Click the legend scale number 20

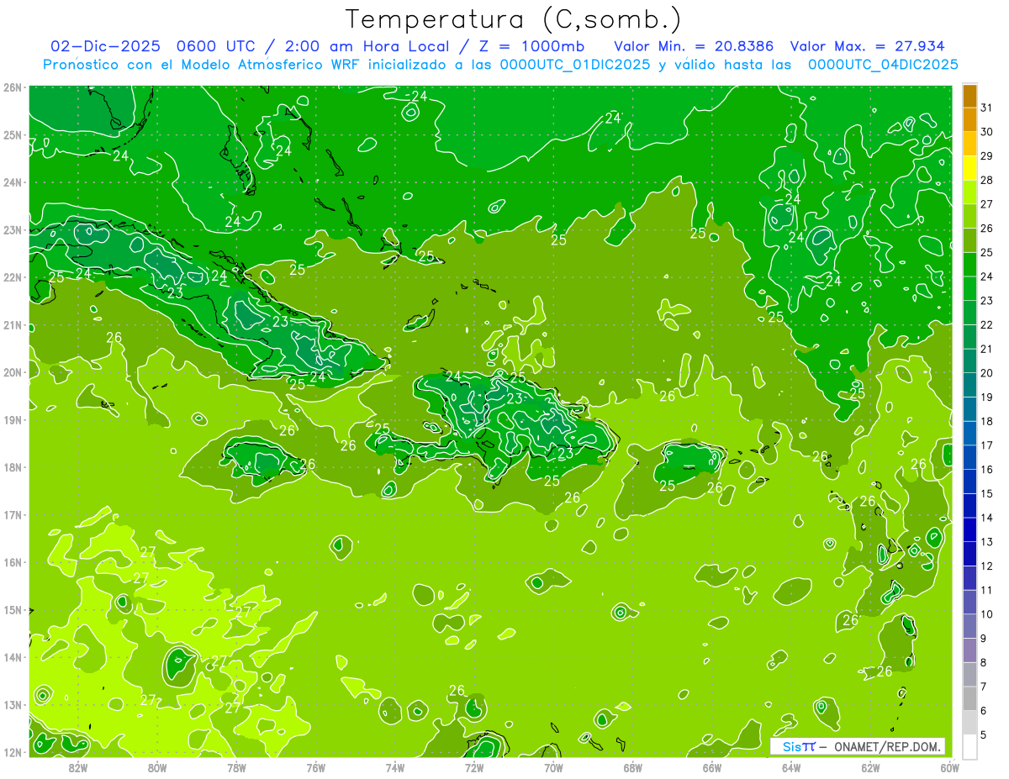986,373
